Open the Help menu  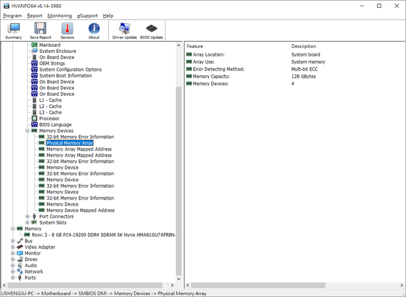click(x=108, y=16)
